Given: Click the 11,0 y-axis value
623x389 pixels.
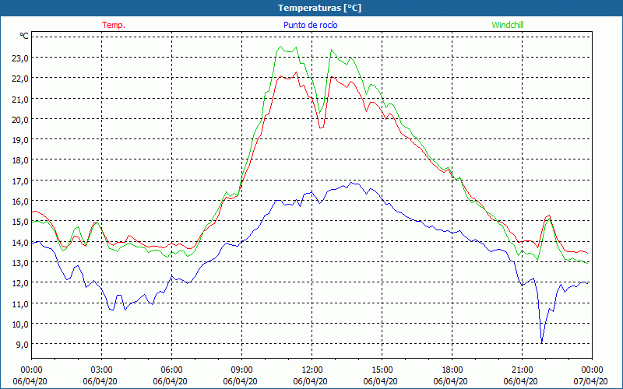Looking at the screenshot, I should pos(20,303).
